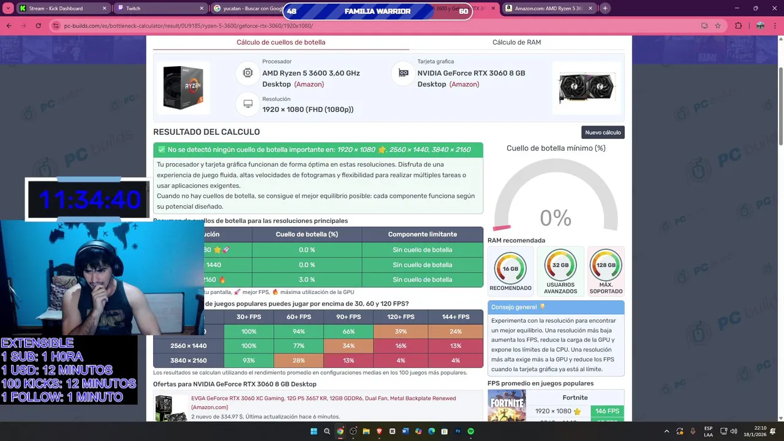Open the Windows Start menu
The height and width of the screenshot is (441, 784).
pyautogui.click(x=314, y=431)
